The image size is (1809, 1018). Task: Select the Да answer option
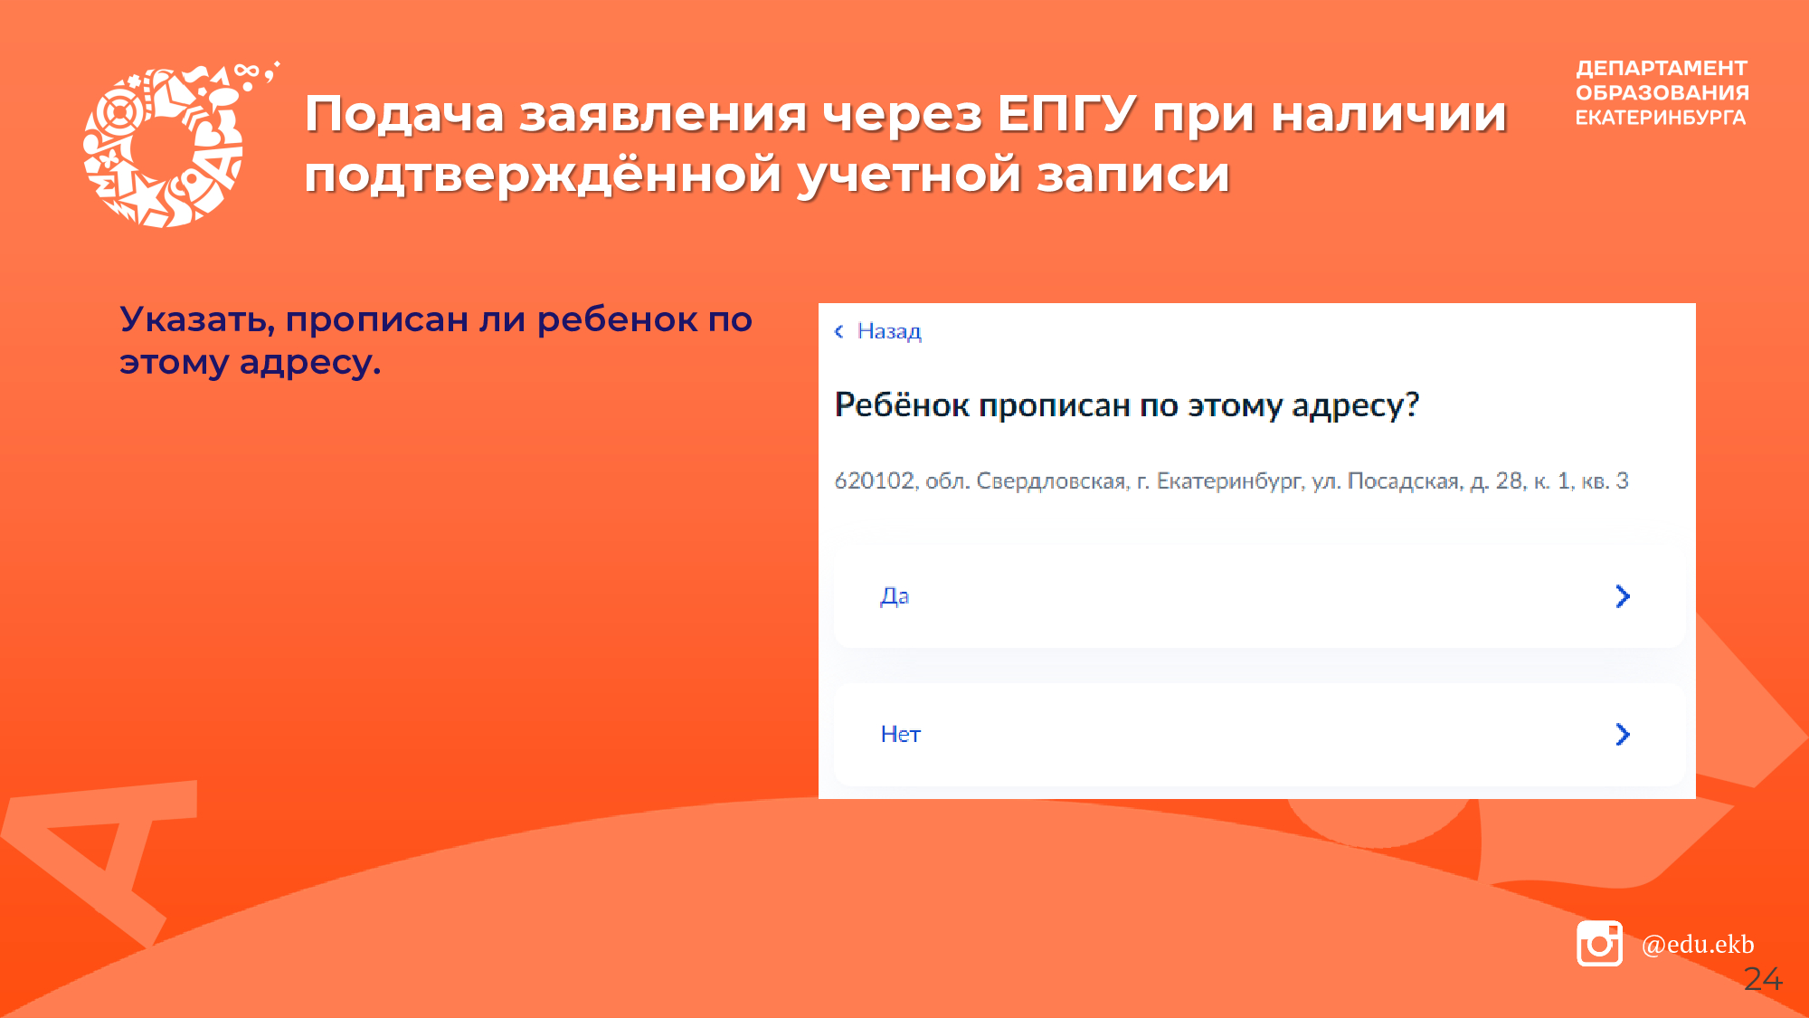tap(895, 596)
